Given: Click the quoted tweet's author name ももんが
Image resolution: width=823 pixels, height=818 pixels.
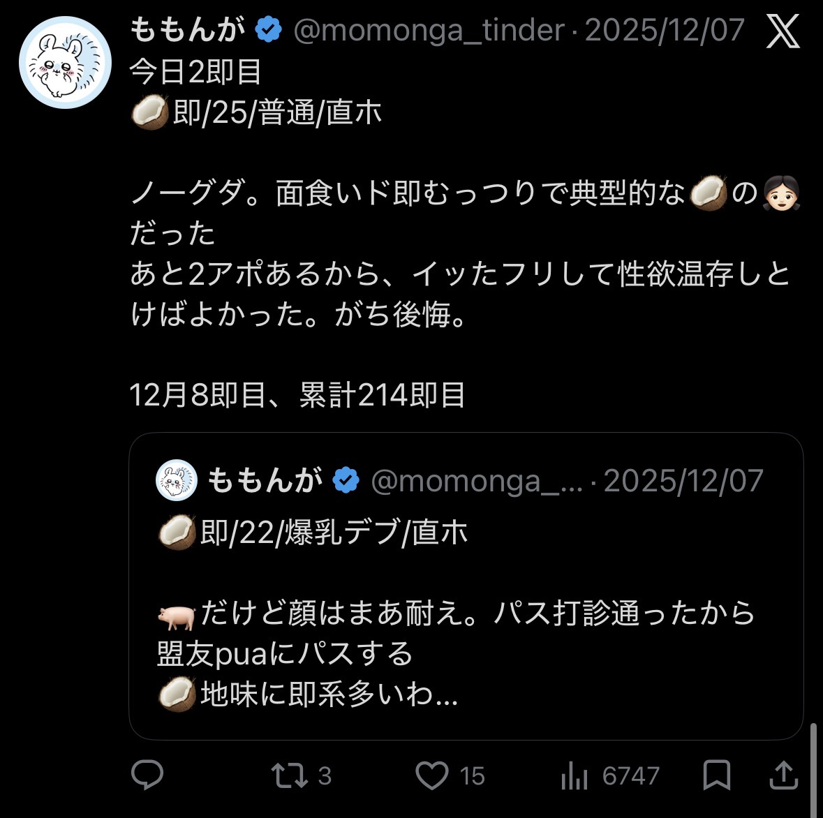Looking at the screenshot, I should click(x=265, y=480).
